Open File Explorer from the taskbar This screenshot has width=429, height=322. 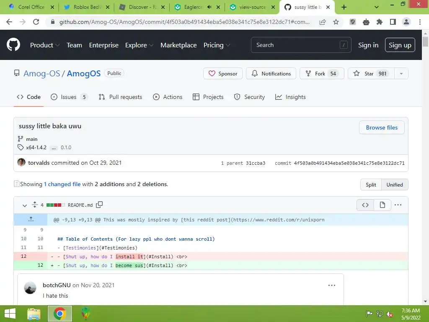(x=34, y=314)
